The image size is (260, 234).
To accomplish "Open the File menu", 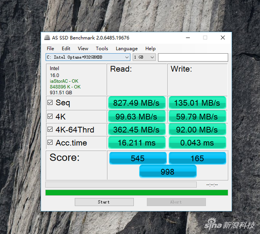I will pos(50,49).
